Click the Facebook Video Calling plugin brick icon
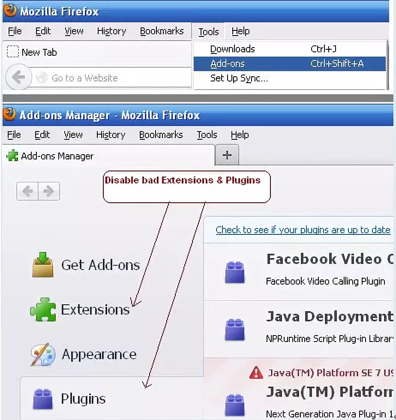This screenshot has width=396, height=420. click(x=235, y=273)
